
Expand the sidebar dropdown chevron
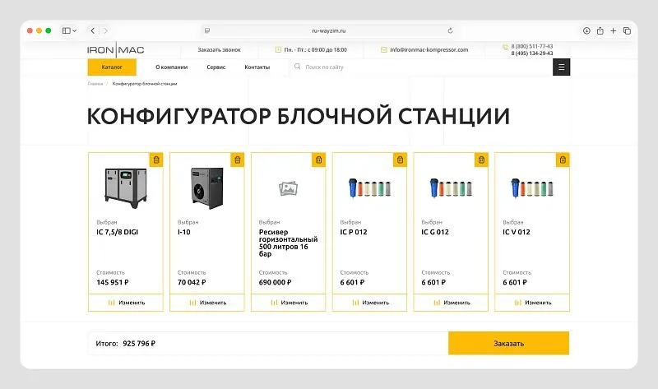pos(74,30)
